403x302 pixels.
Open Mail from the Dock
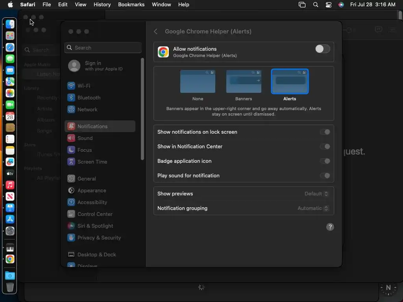coord(10,70)
